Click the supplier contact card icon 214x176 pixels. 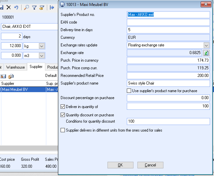(3, 76)
